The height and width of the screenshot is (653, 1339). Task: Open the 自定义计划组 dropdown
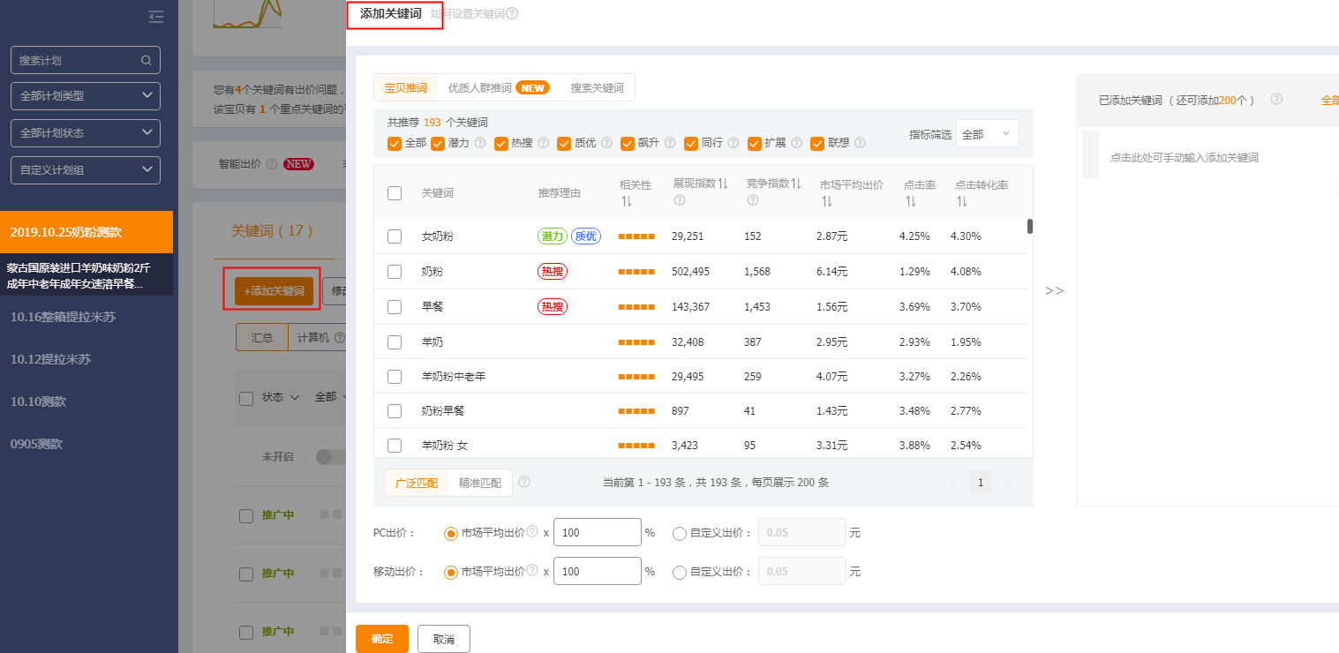point(86,170)
